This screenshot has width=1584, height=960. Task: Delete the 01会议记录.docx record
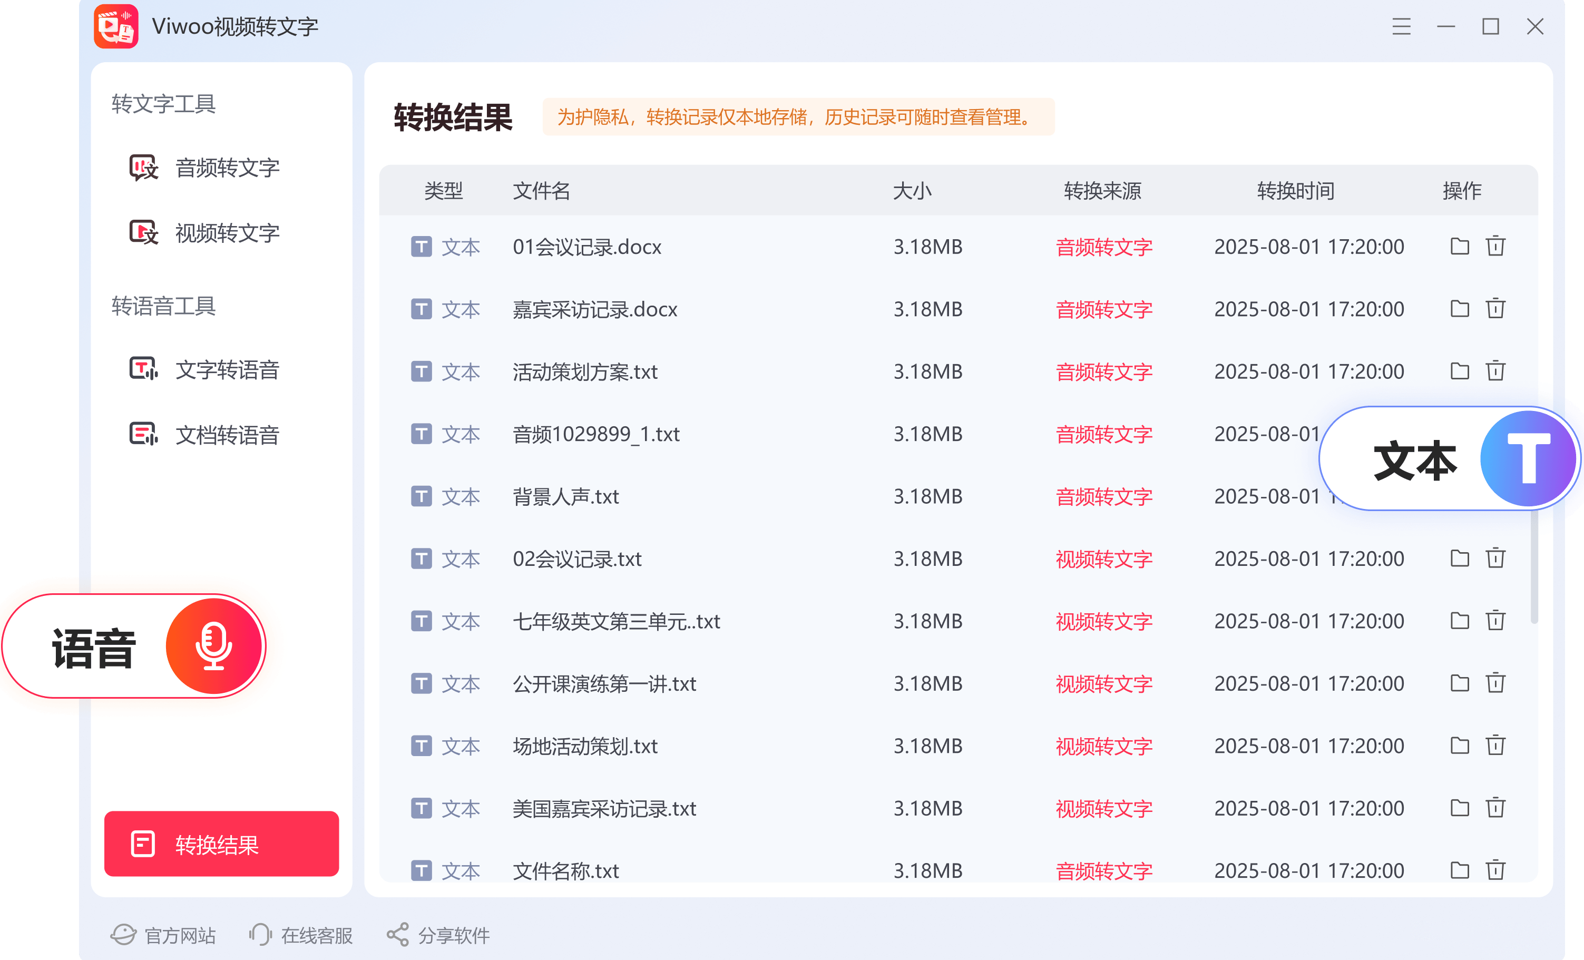[x=1495, y=246]
